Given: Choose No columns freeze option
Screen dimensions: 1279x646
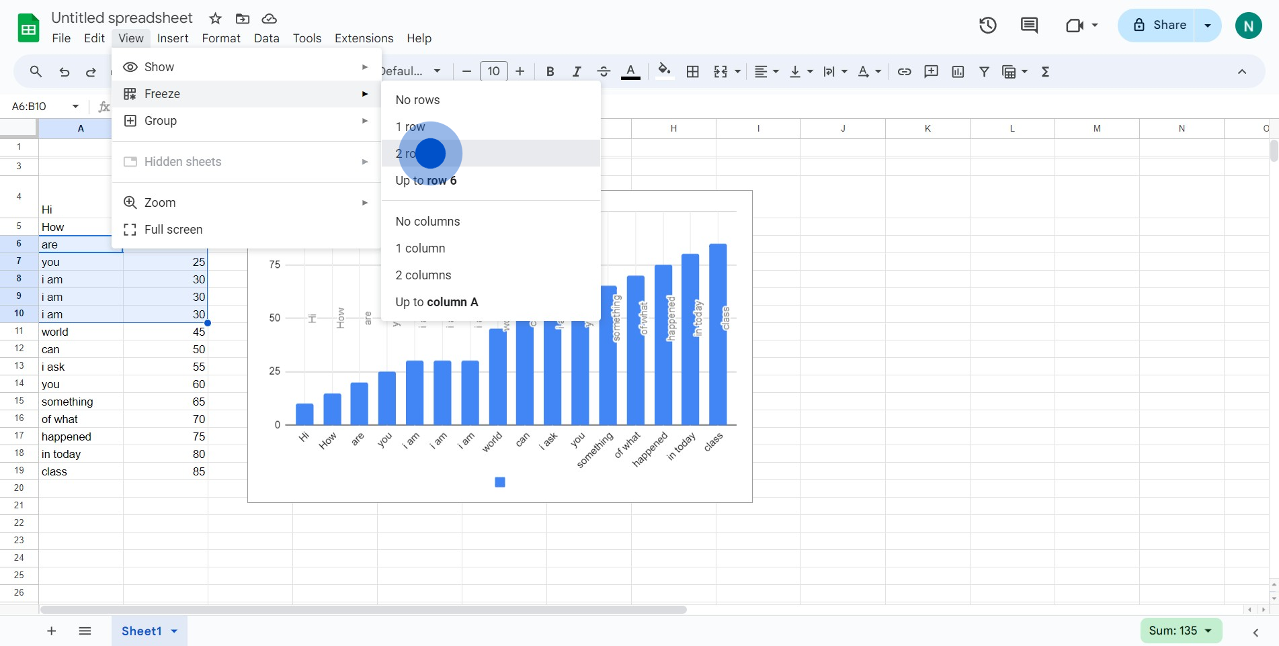Looking at the screenshot, I should click(x=491, y=222).
